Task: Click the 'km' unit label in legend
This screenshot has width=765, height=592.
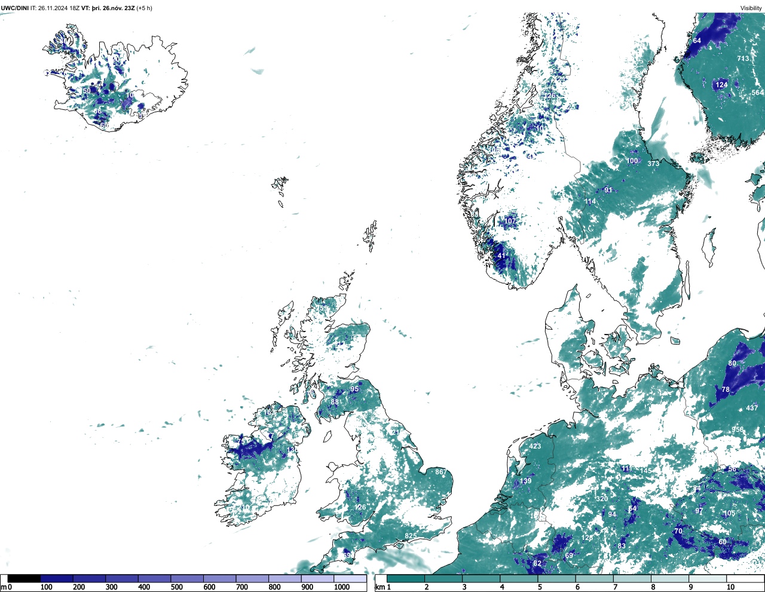Action: 379,587
